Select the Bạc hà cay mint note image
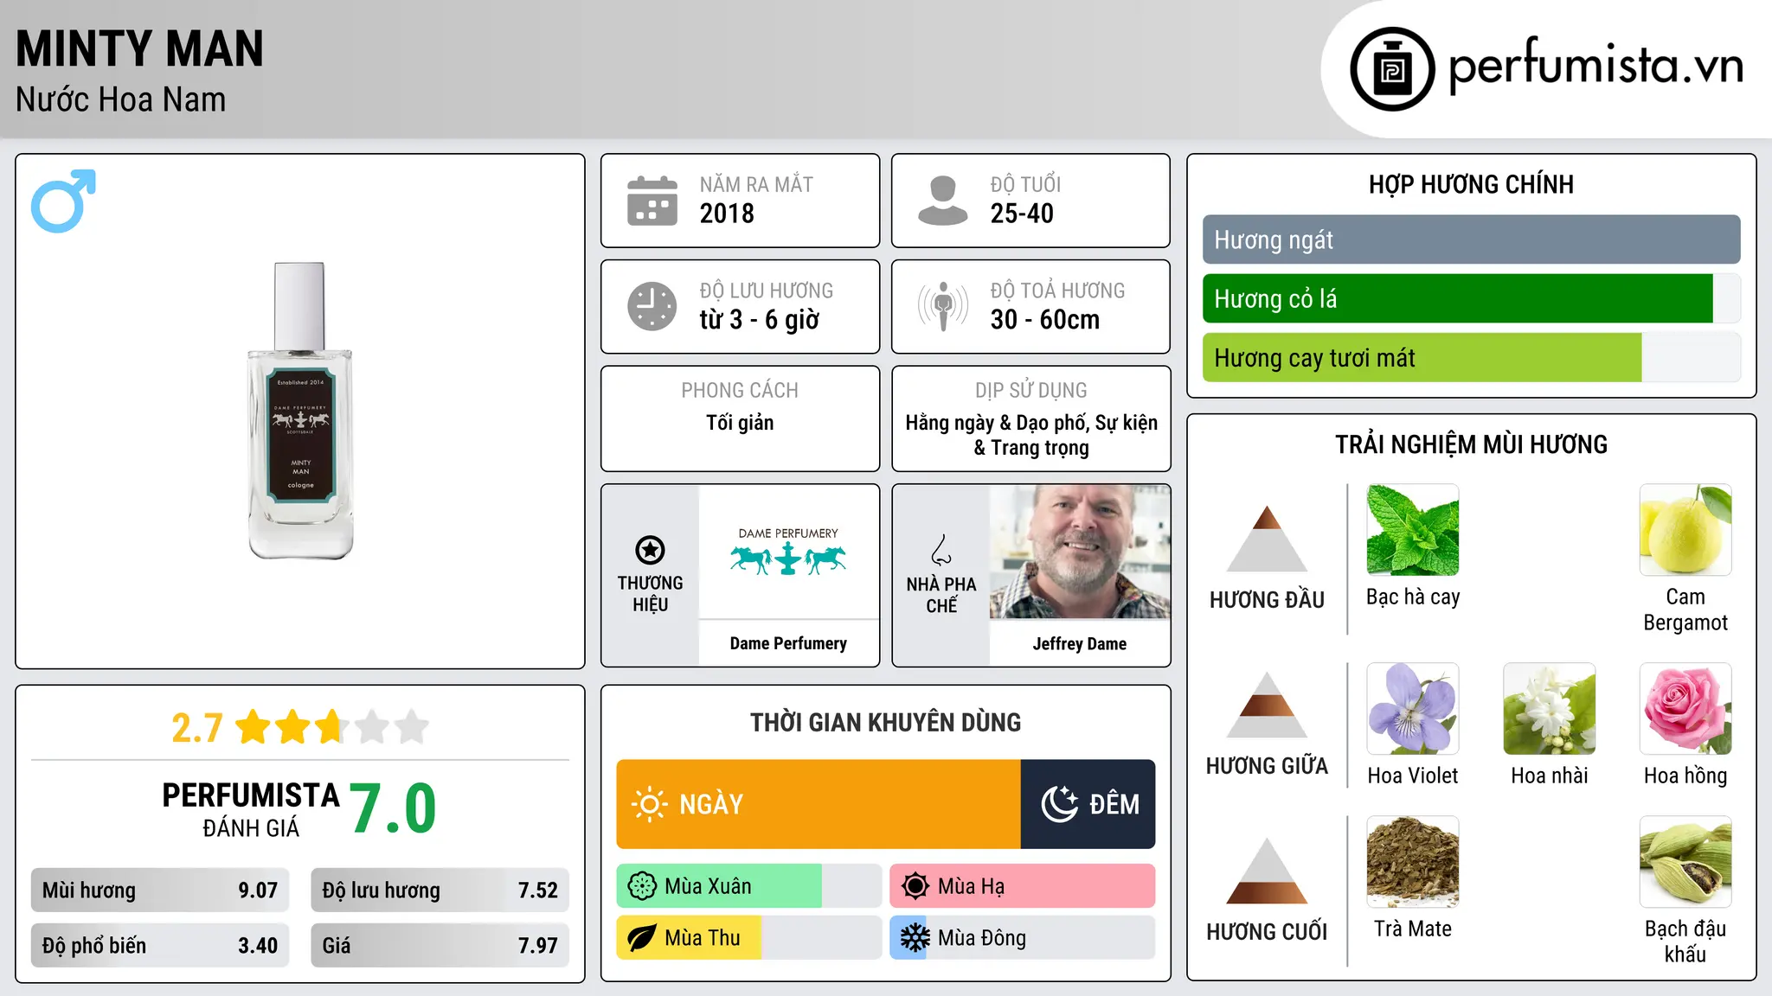The height and width of the screenshot is (996, 1772). point(1413,530)
